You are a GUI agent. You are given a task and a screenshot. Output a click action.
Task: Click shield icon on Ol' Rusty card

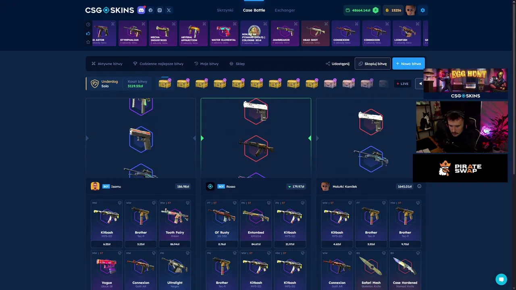[x=235, y=203]
